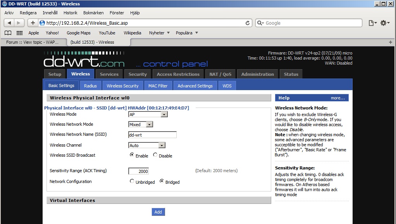
Task: Choose Bridged network configuration
Action: click(x=162, y=181)
